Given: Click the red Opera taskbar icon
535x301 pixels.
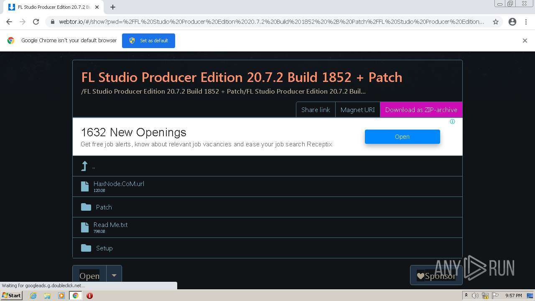Looking at the screenshot, I should pos(89,296).
